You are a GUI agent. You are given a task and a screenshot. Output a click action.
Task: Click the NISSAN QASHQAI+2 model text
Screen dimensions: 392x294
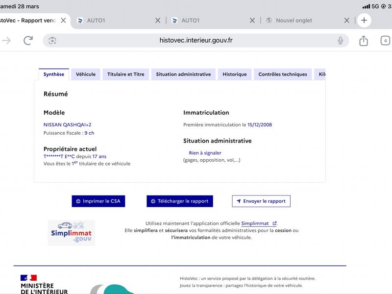68,125
